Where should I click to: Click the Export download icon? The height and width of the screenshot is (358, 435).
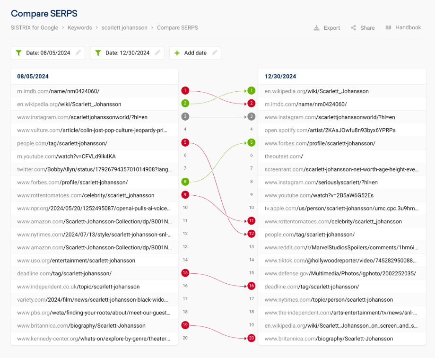[x=316, y=28]
